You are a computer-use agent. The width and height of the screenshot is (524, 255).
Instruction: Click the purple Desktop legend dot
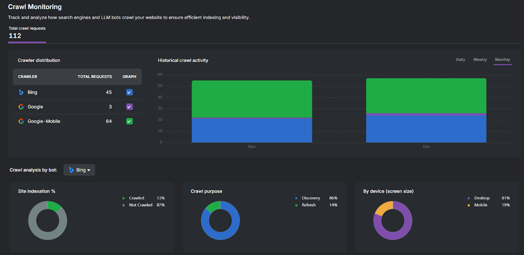[469, 198]
